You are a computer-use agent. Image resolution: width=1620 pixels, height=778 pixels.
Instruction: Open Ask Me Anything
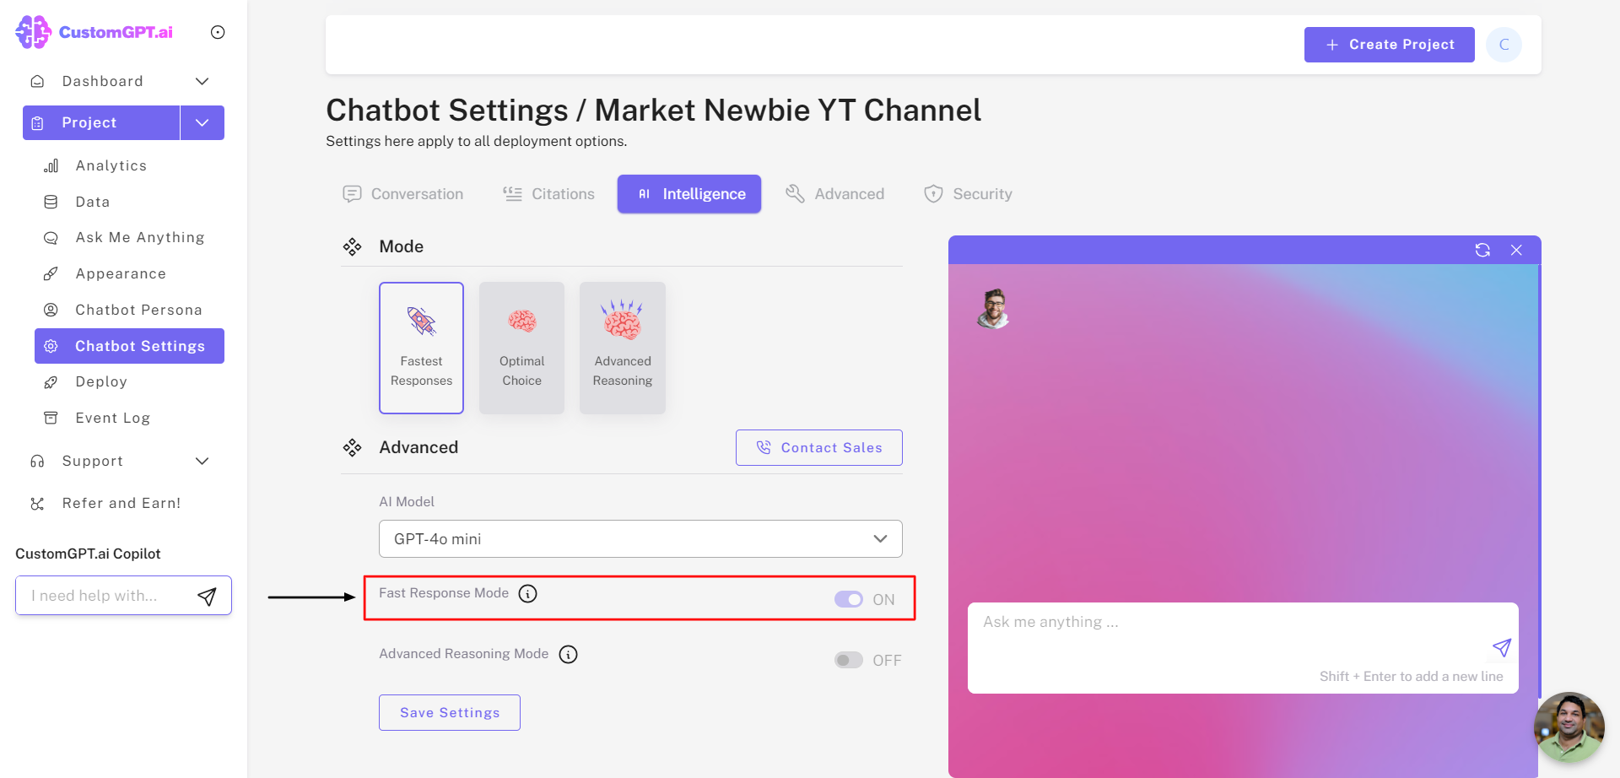139,237
